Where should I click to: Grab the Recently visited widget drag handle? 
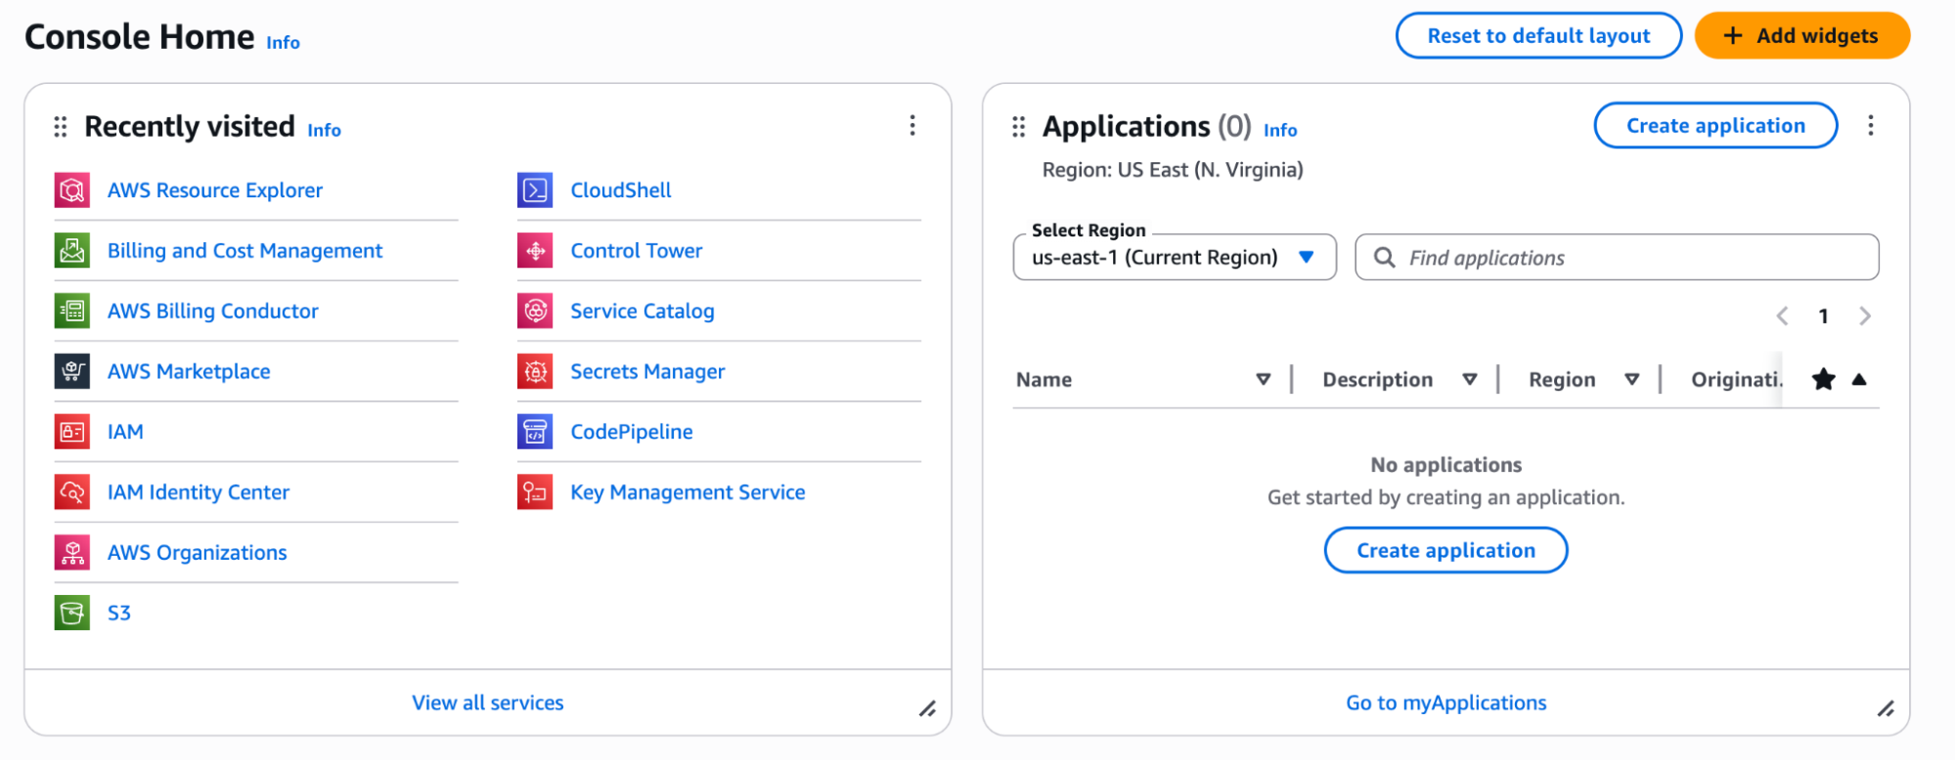(x=61, y=127)
